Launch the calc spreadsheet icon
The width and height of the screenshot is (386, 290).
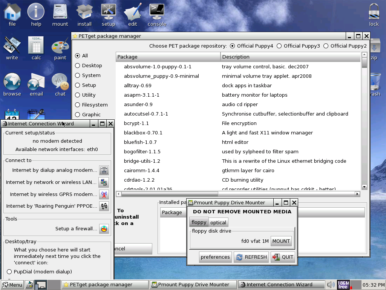click(36, 48)
